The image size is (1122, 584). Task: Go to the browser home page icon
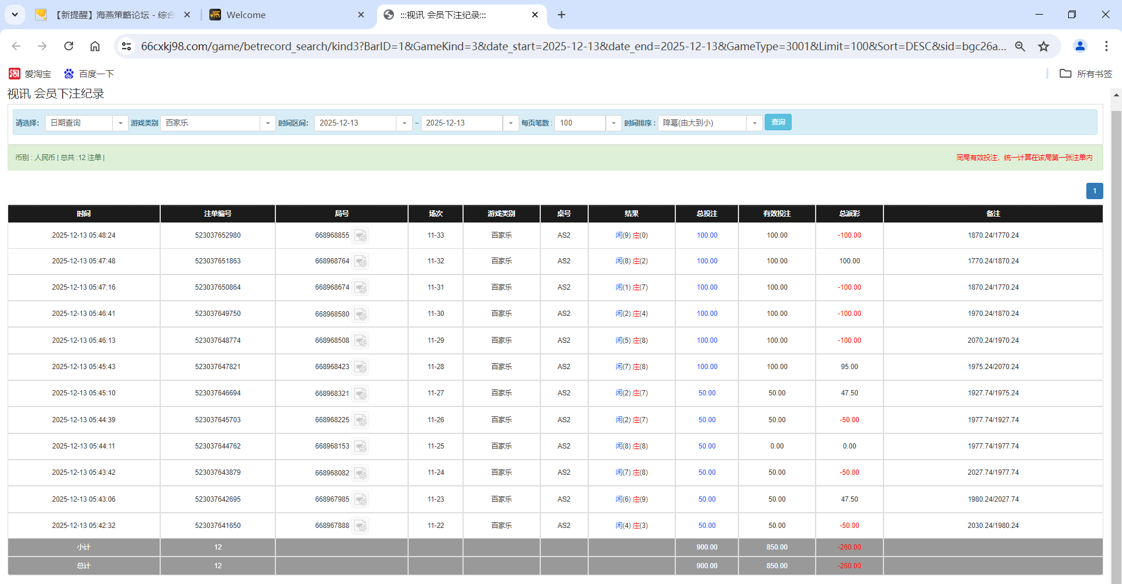95,46
